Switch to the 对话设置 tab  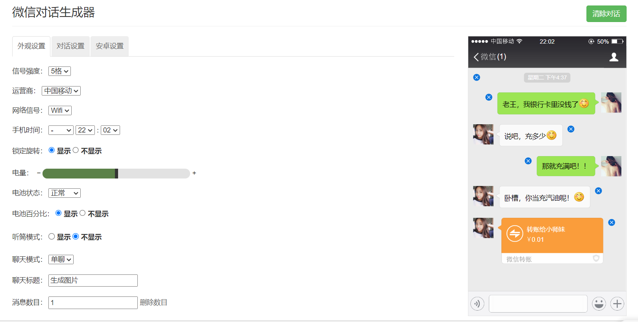click(x=70, y=46)
